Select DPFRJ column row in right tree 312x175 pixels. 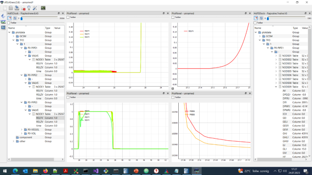click(x=295, y=99)
